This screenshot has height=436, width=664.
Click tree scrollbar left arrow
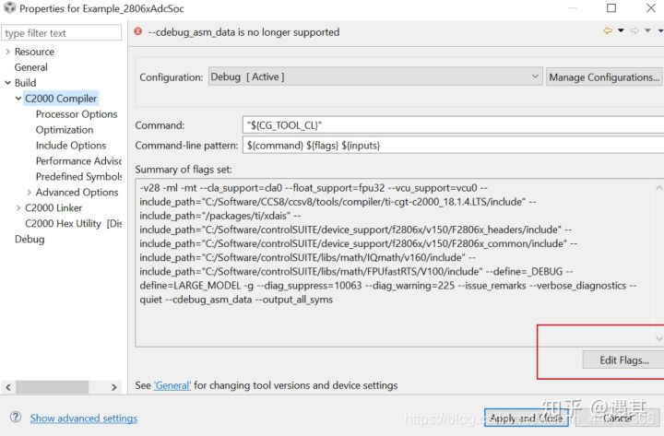[x=8, y=387]
